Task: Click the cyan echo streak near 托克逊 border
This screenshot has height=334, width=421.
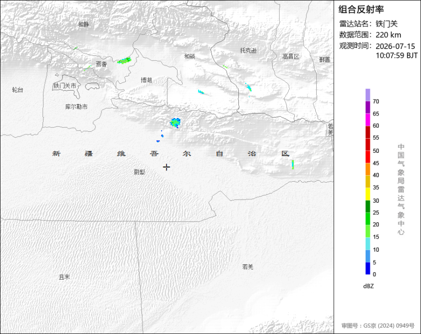Action: click(x=248, y=87)
